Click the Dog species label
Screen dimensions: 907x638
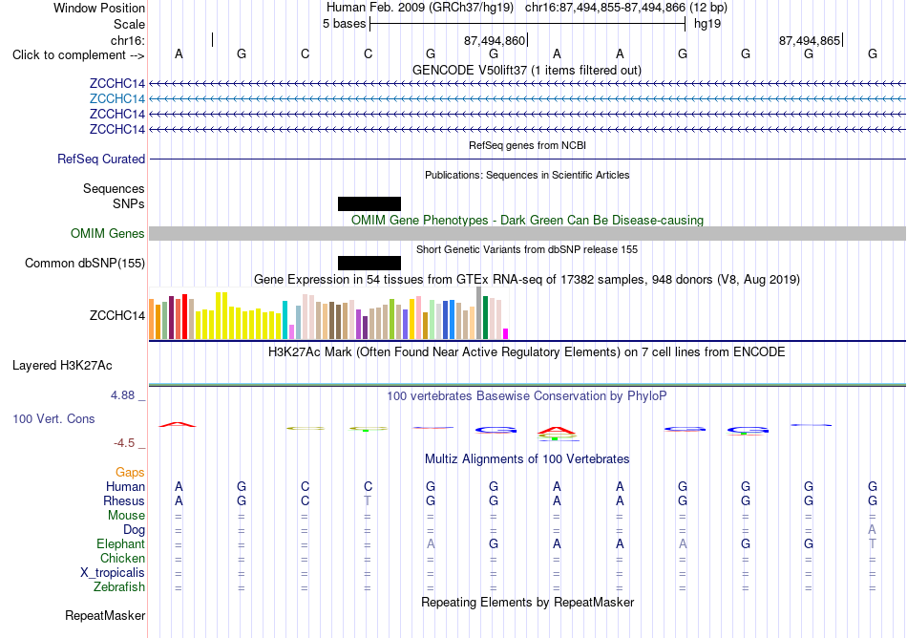pos(134,530)
